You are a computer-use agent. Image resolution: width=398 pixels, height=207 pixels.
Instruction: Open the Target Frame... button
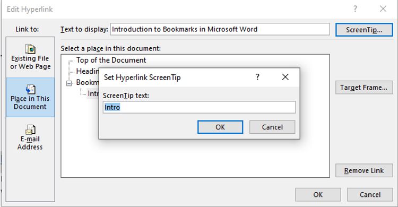[x=364, y=88]
